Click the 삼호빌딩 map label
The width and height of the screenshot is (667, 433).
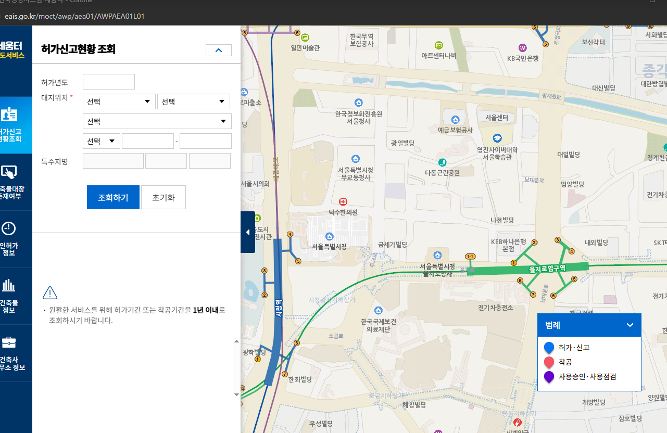coord(630,418)
